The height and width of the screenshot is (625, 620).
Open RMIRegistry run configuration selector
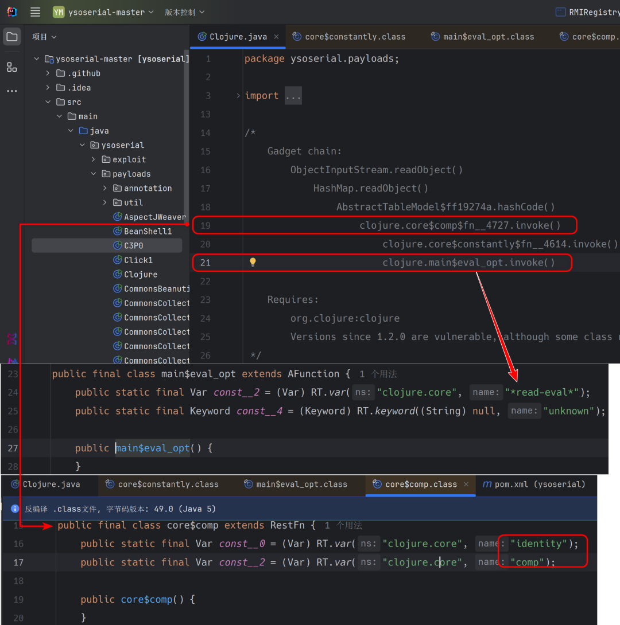coord(588,13)
